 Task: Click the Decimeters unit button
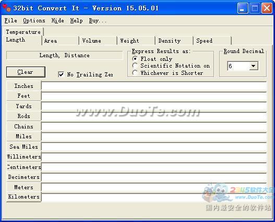coord(23,177)
